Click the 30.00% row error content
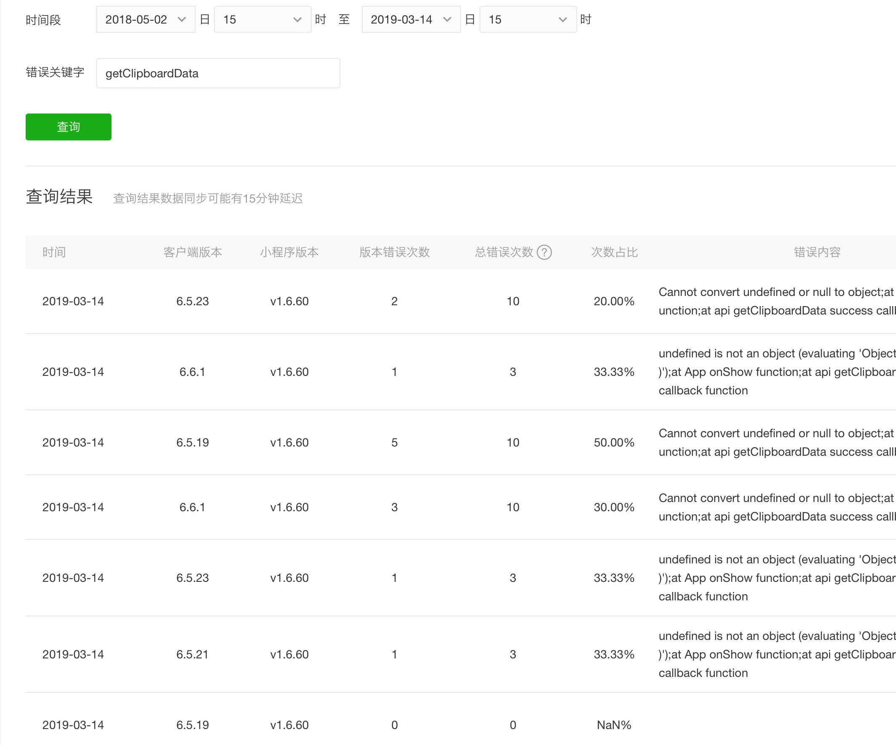Image resolution: width=896 pixels, height=745 pixels. pyautogui.click(x=776, y=507)
